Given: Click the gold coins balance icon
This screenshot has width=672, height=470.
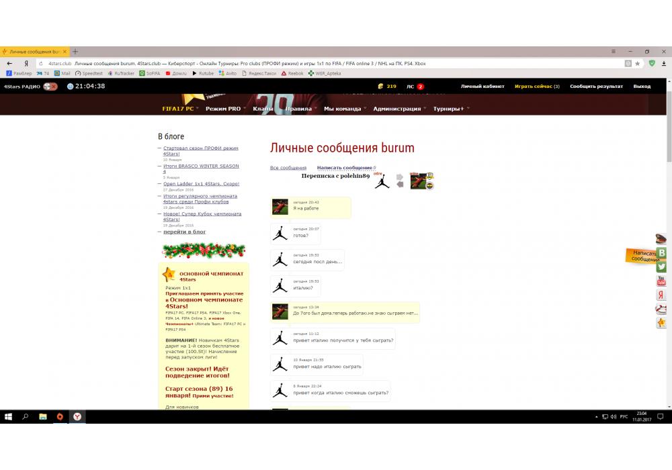Looking at the screenshot, I should (x=380, y=87).
